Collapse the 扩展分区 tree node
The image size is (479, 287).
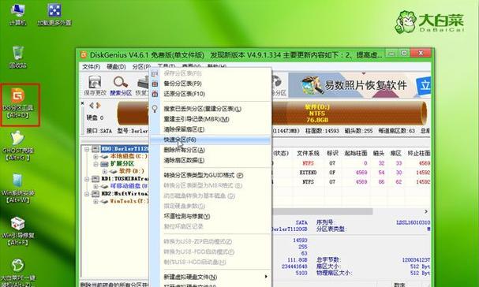(95, 164)
